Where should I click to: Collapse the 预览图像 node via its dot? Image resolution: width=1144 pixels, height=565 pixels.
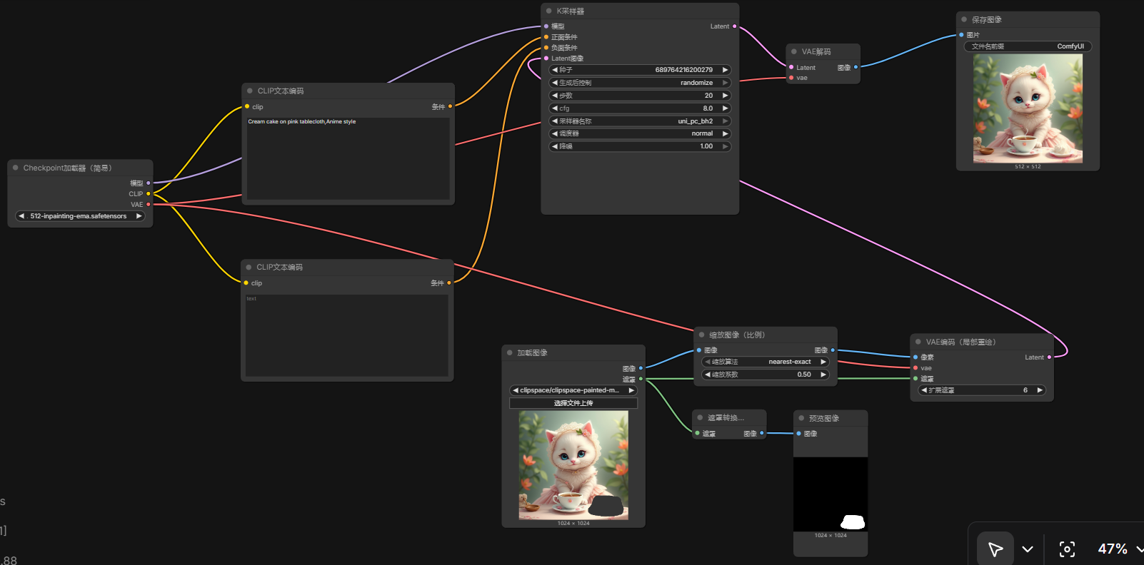click(x=801, y=418)
